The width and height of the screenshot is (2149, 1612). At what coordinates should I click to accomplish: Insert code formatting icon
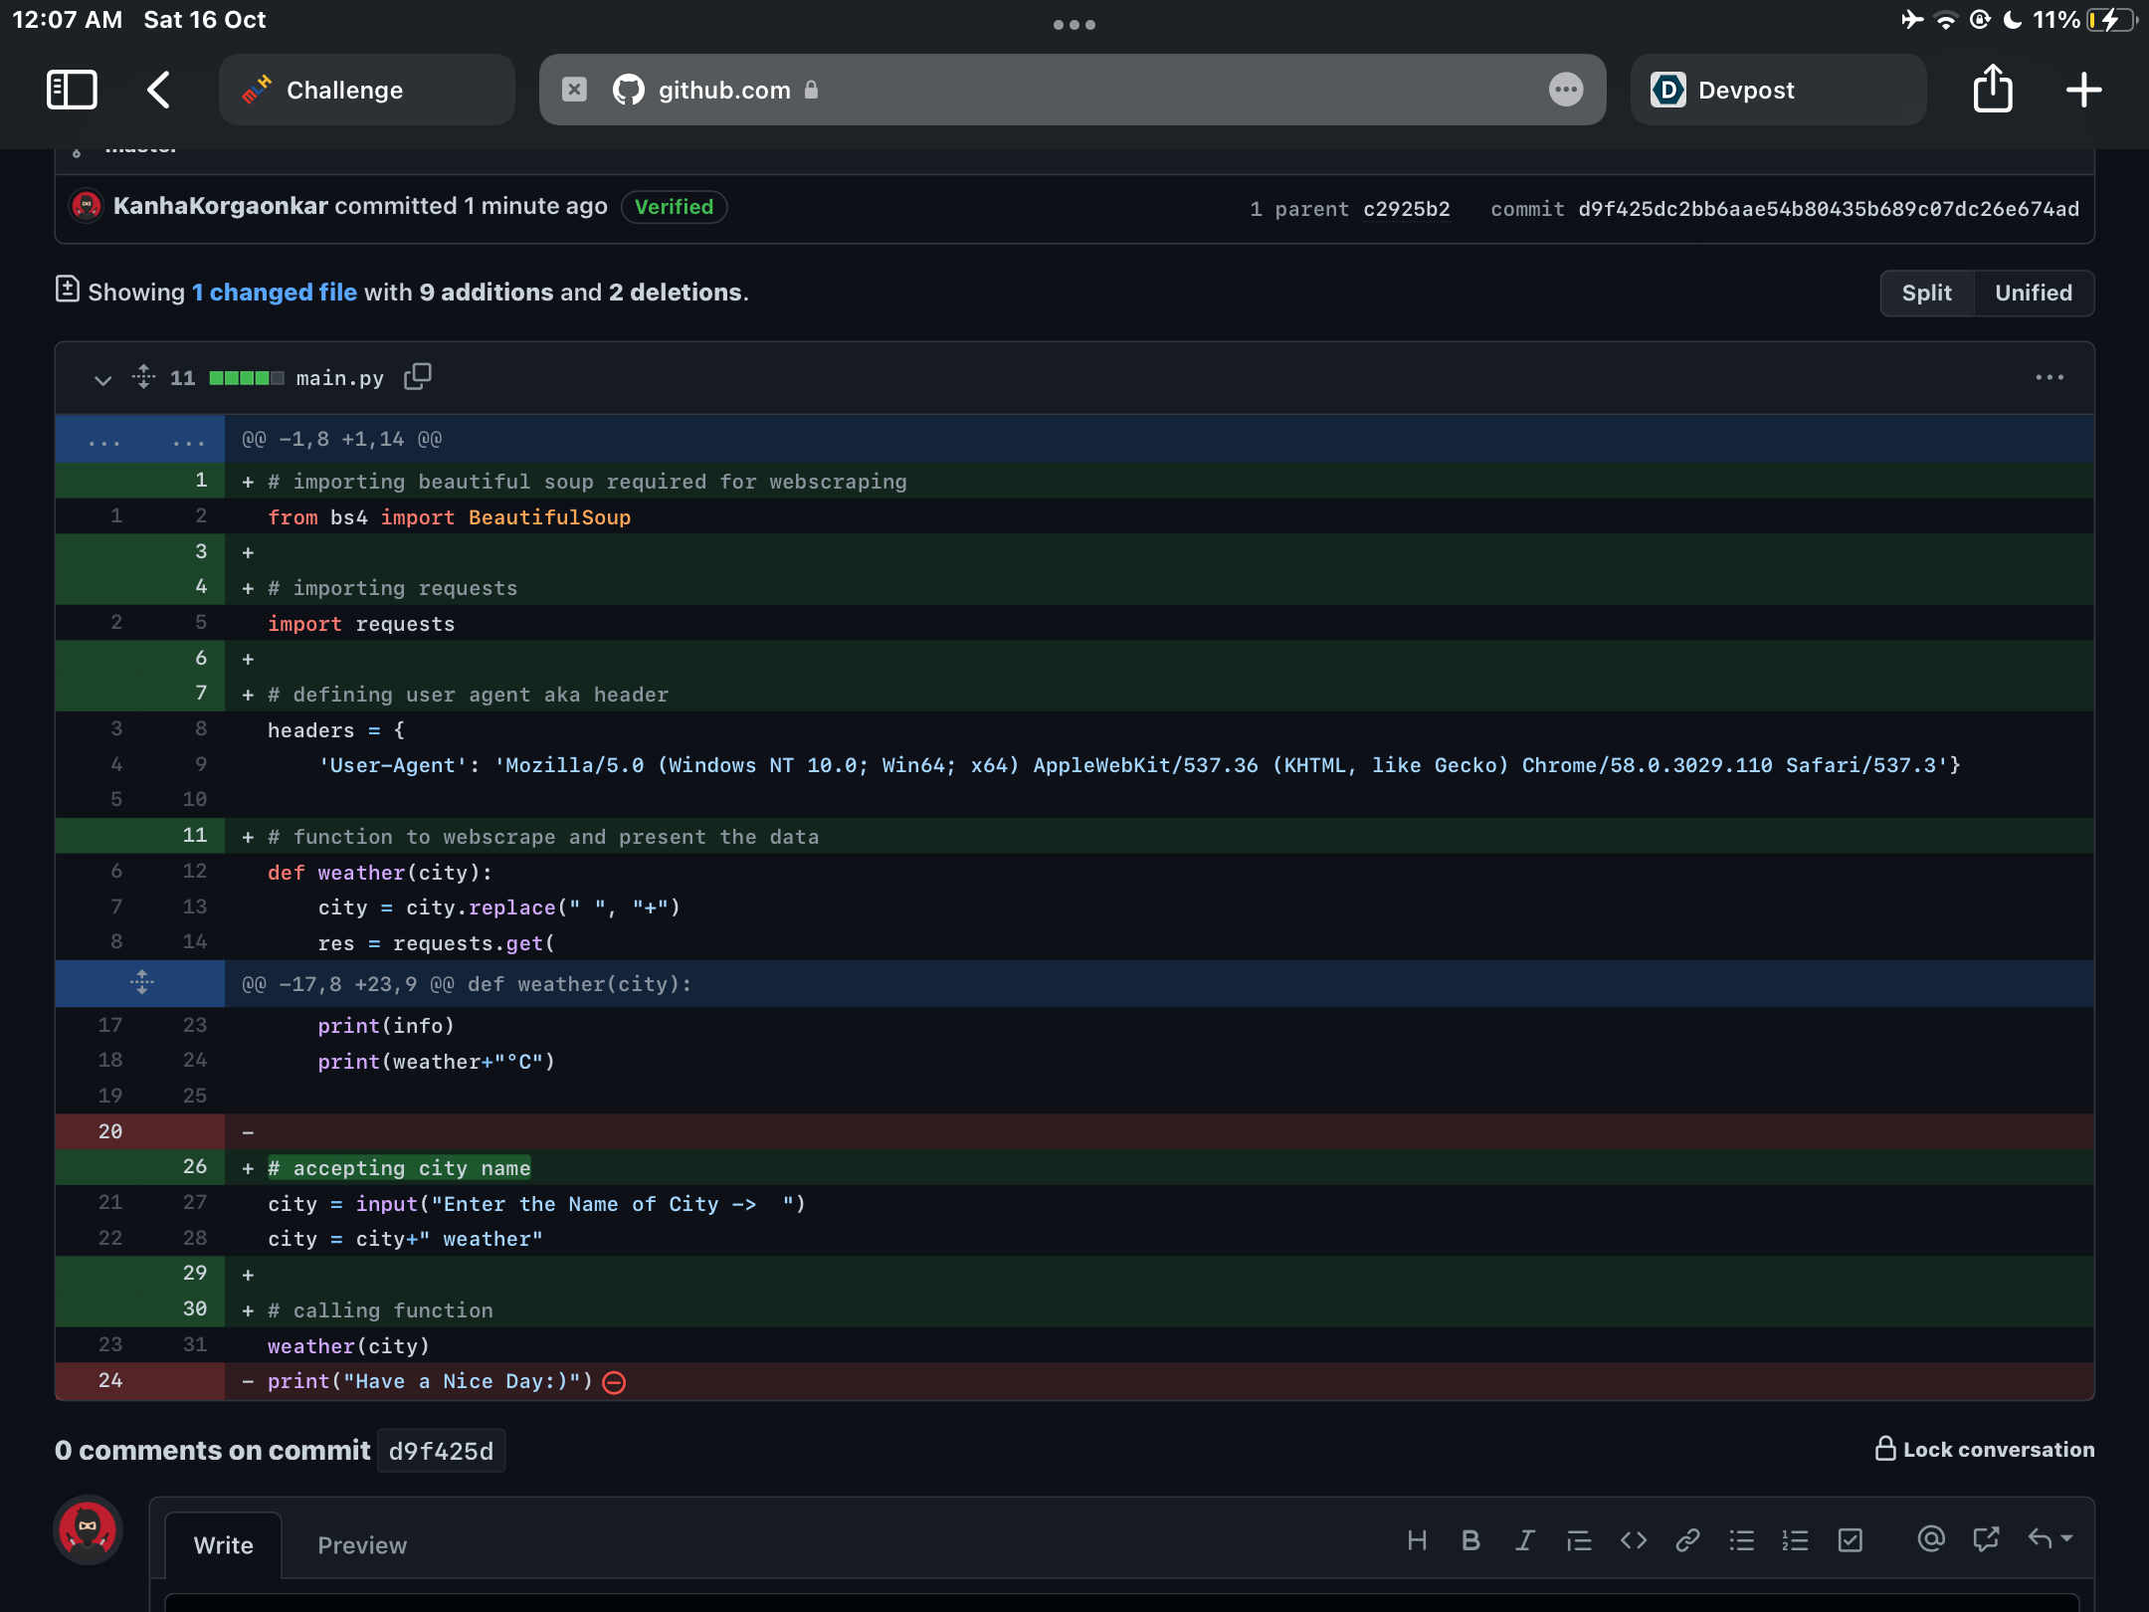click(1633, 1541)
